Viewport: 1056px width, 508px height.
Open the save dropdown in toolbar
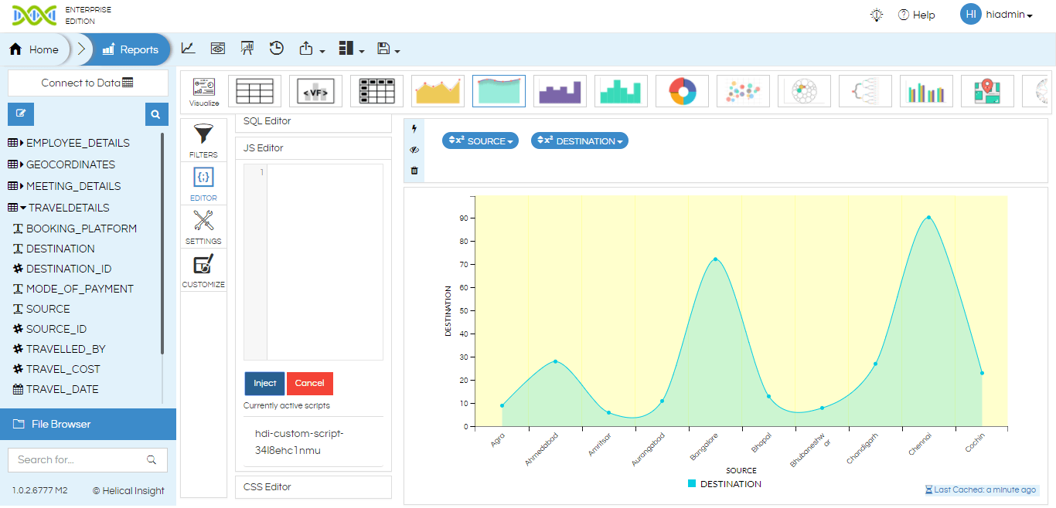(x=389, y=49)
